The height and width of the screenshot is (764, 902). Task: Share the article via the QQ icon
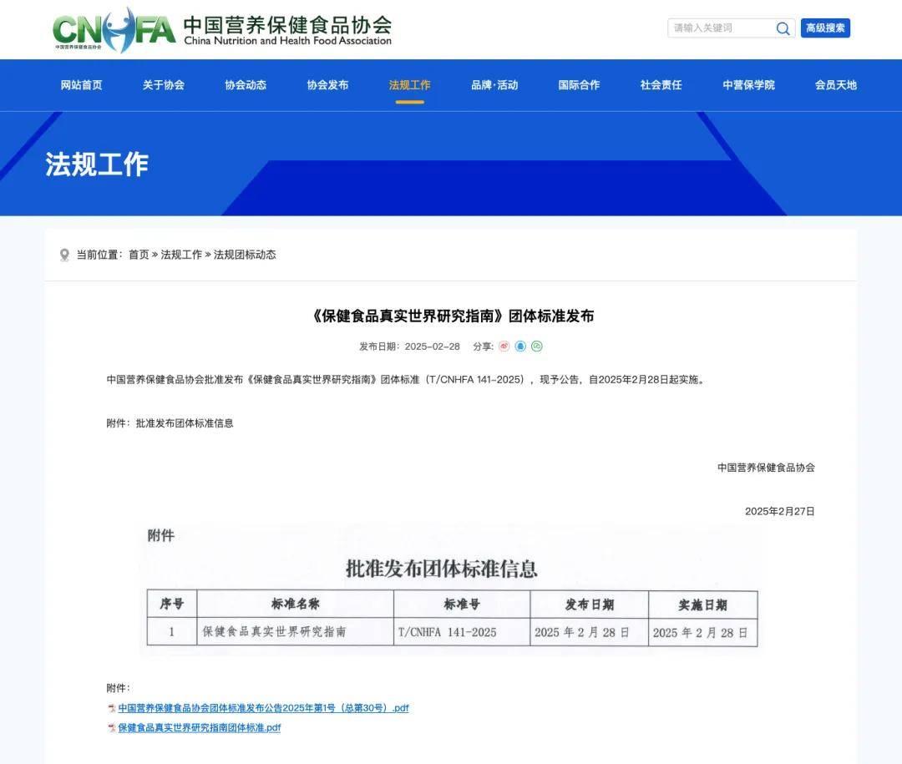[520, 347]
